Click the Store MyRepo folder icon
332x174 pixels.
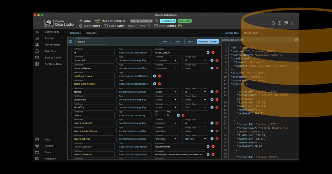[180, 26]
